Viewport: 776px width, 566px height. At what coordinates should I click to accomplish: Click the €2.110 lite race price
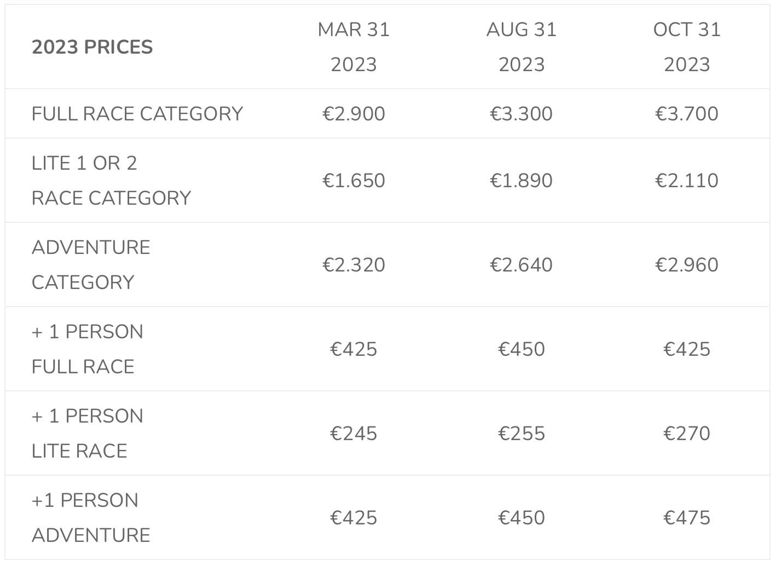click(x=687, y=181)
